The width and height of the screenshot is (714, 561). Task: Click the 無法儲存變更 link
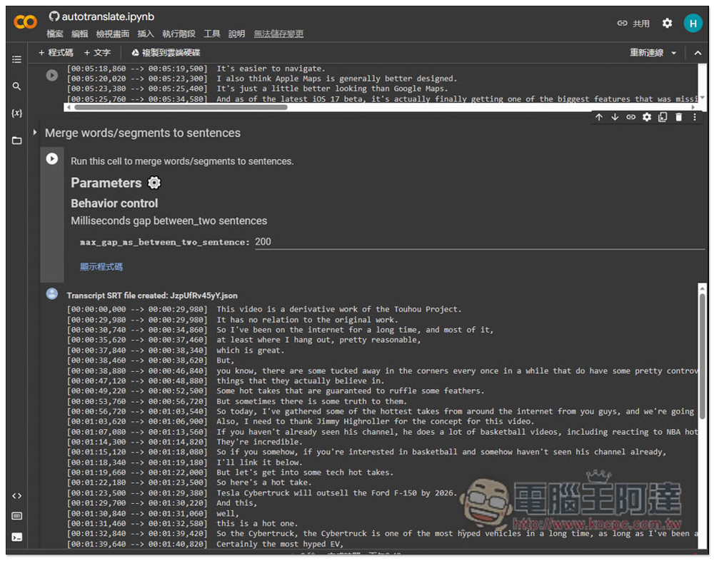point(278,34)
